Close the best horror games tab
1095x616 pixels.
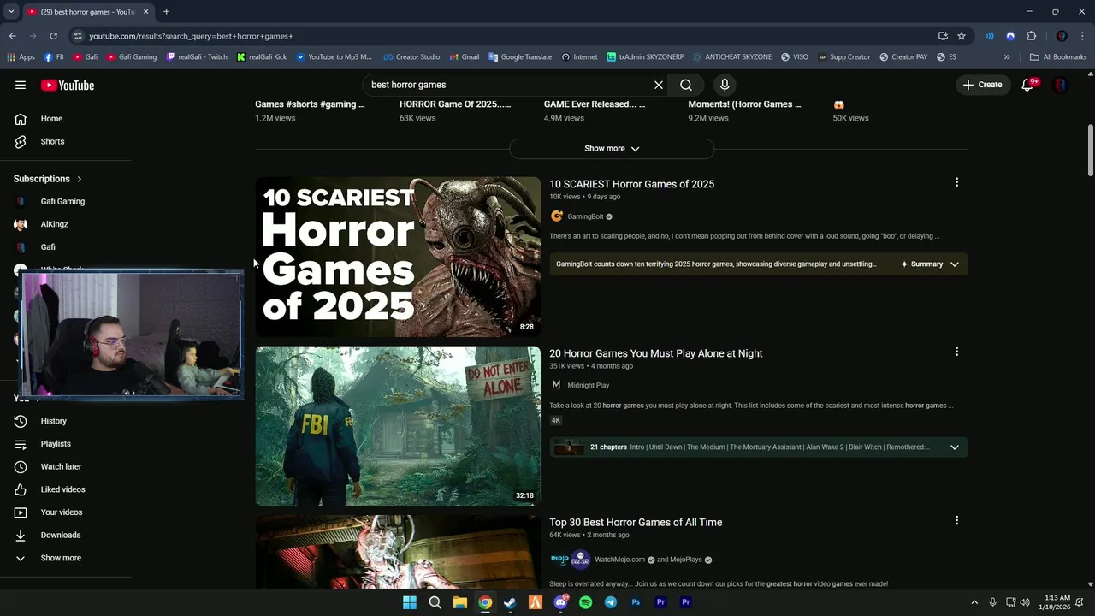click(145, 12)
